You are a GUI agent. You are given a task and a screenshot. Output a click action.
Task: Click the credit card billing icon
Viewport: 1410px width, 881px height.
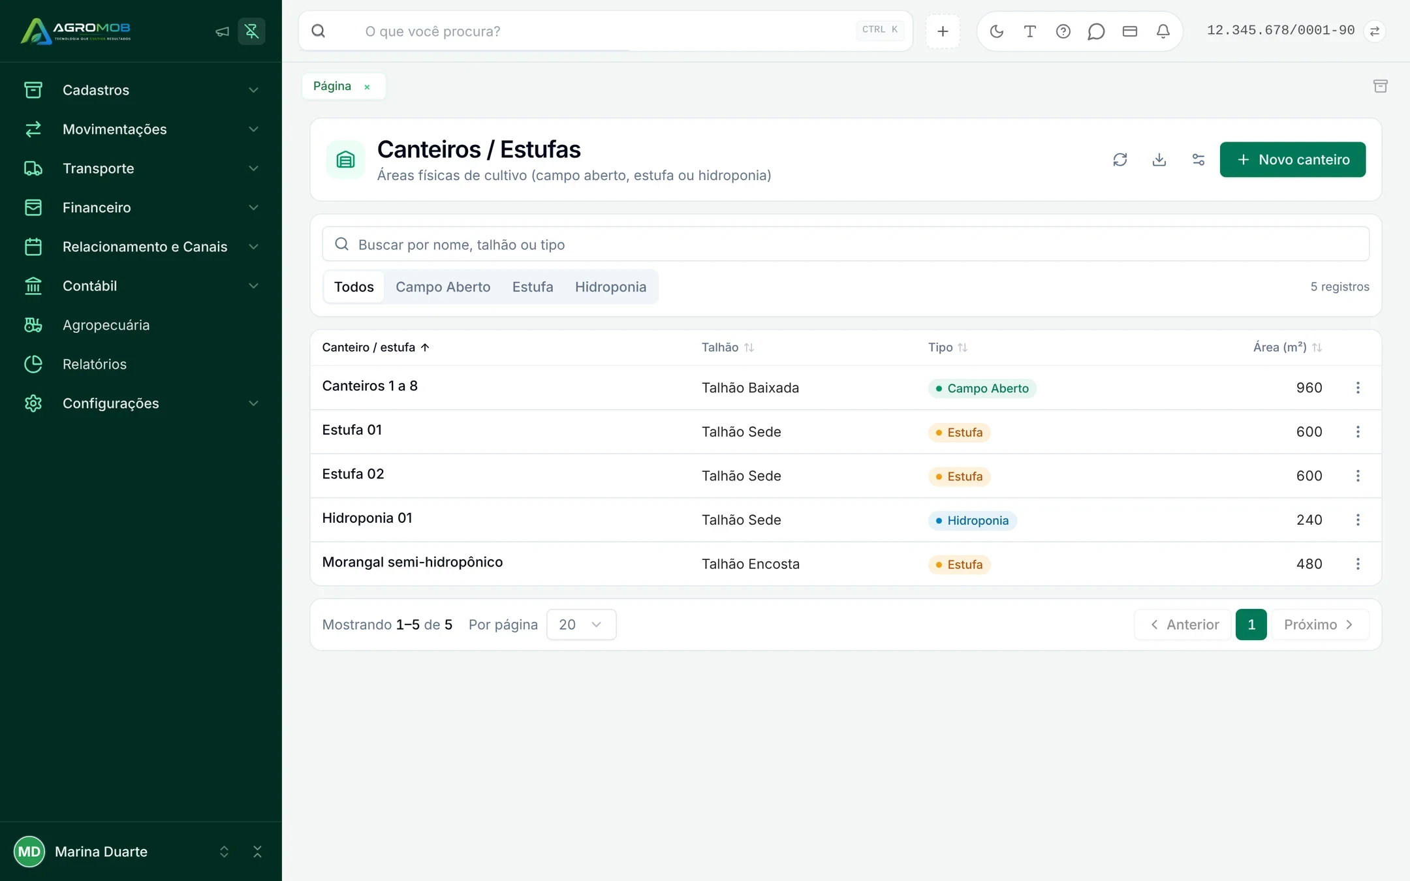(x=1130, y=31)
